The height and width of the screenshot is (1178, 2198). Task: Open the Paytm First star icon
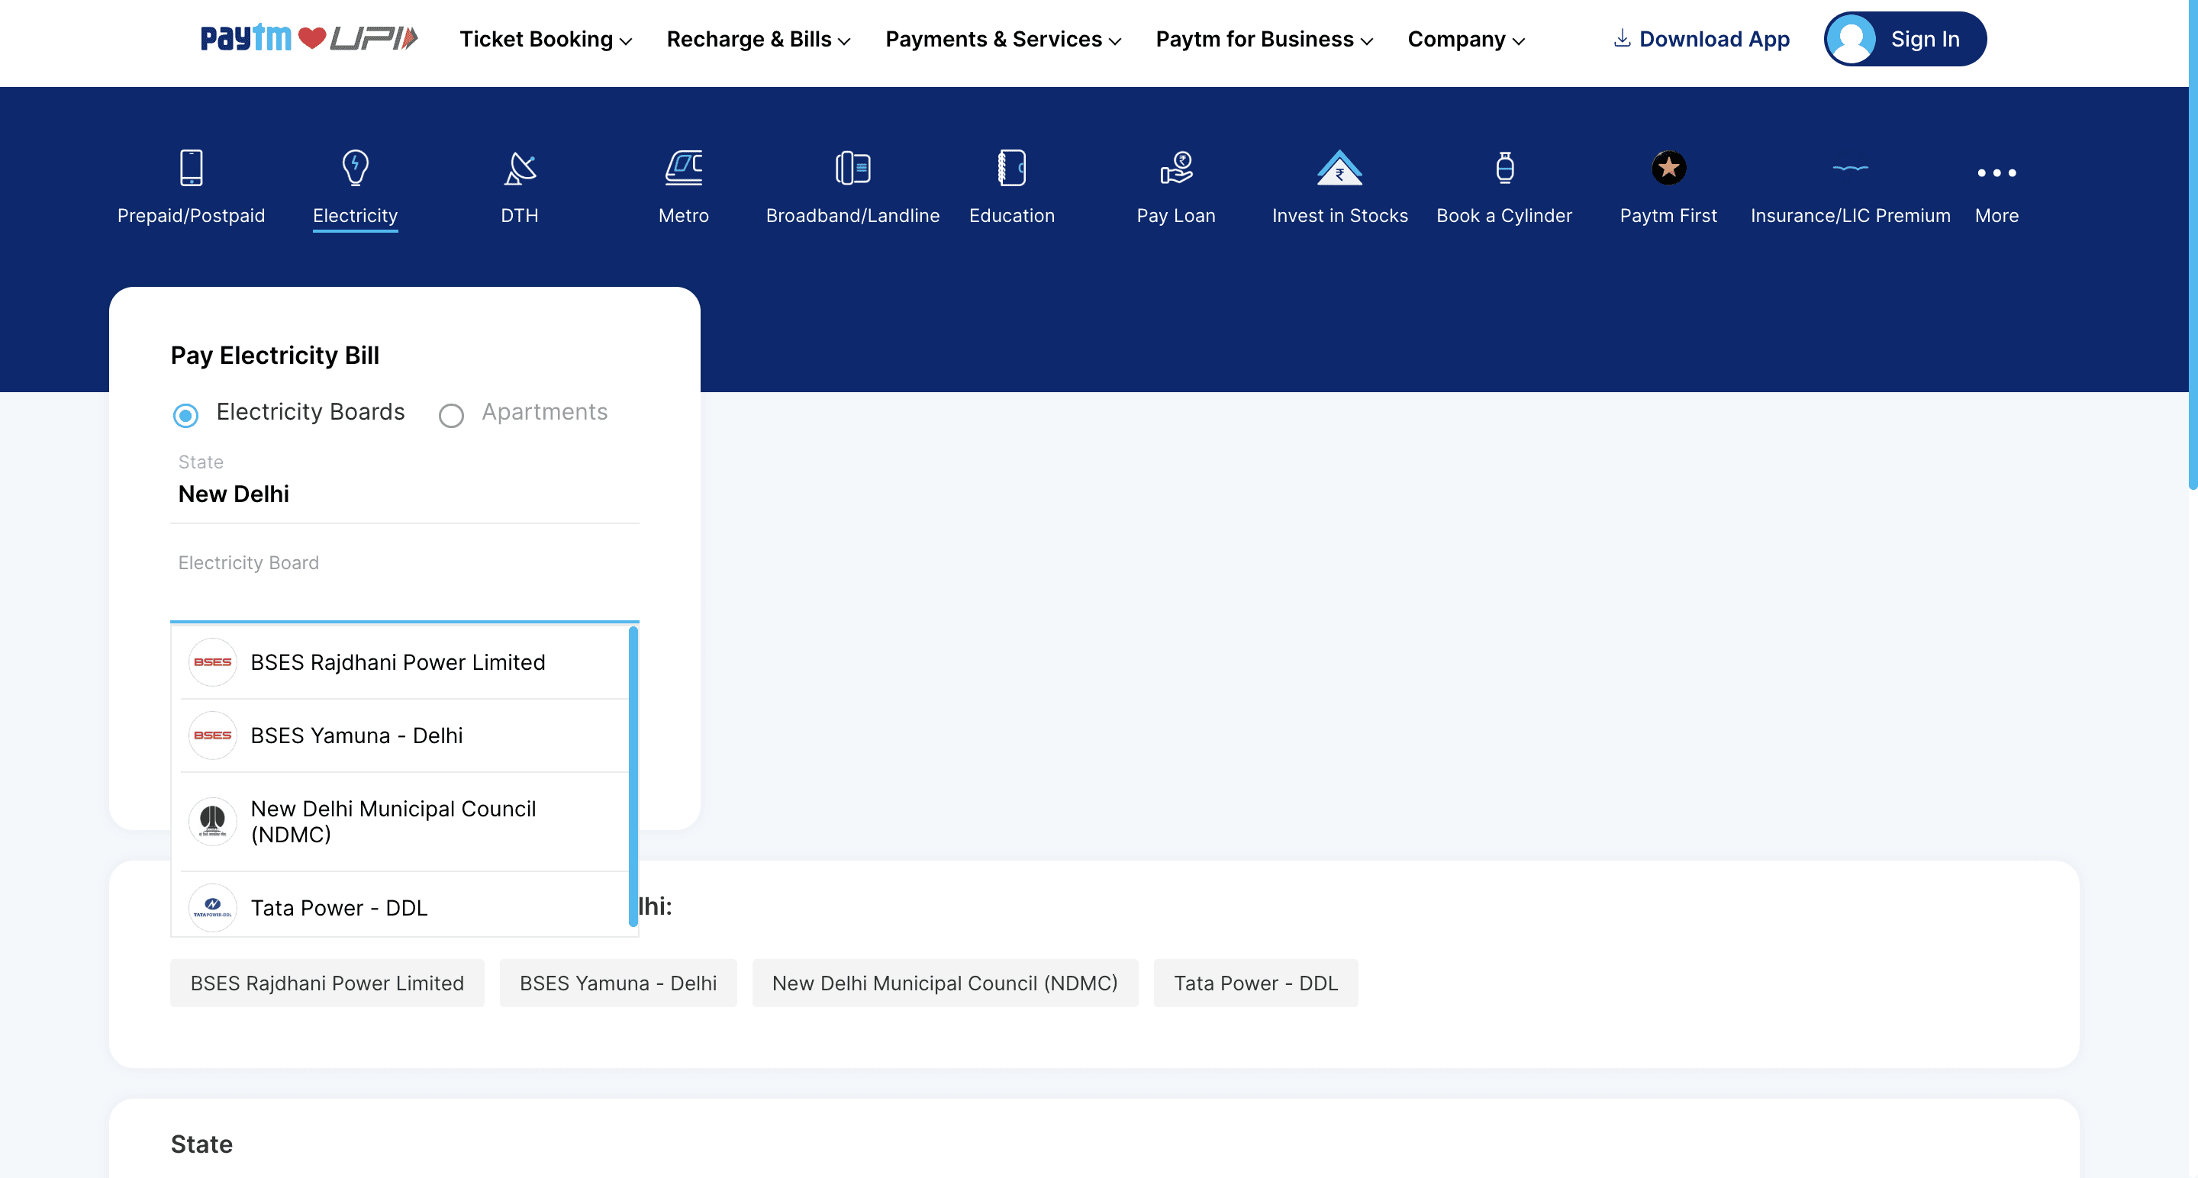pos(1668,167)
